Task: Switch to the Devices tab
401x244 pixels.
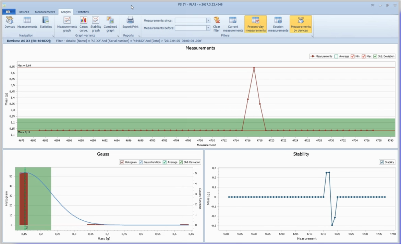Action: (x=24, y=12)
